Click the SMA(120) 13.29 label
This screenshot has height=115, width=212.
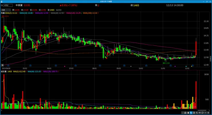pyautogui.click(x=74, y=13)
